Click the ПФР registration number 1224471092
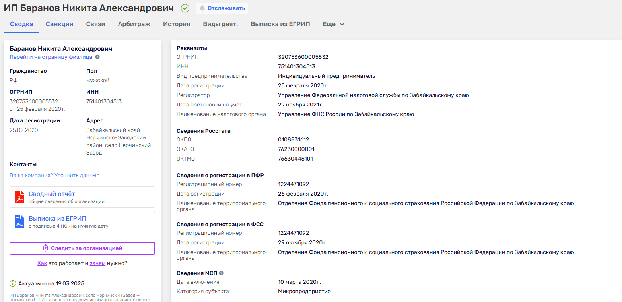The height and width of the screenshot is (302, 622). coord(294,184)
